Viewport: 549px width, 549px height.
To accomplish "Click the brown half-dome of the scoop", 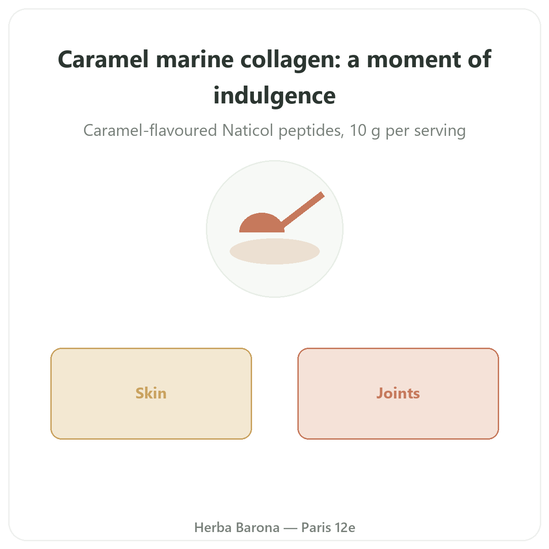I will coord(262,223).
